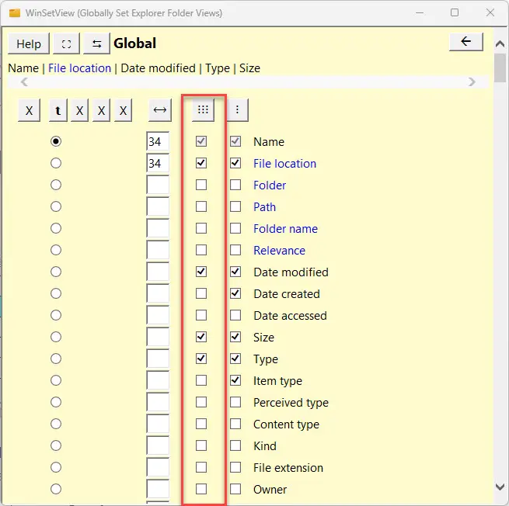Maximize the WinSetView window
The height and width of the screenshot is (506, 509).
click(x=455, y=12)
